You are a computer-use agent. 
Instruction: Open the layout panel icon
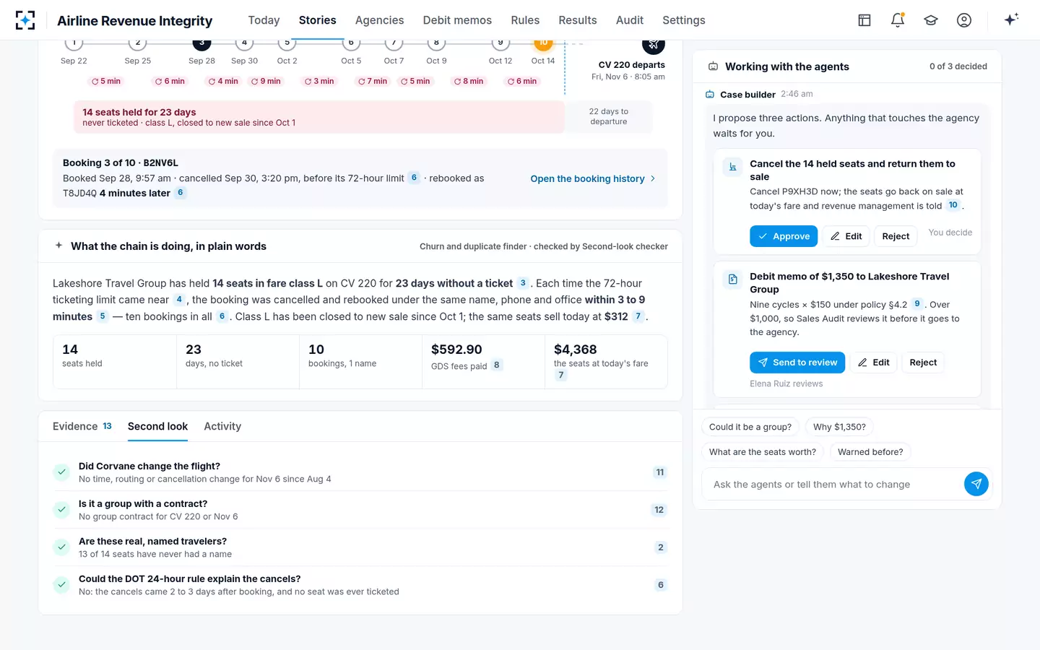coord(864,20)
